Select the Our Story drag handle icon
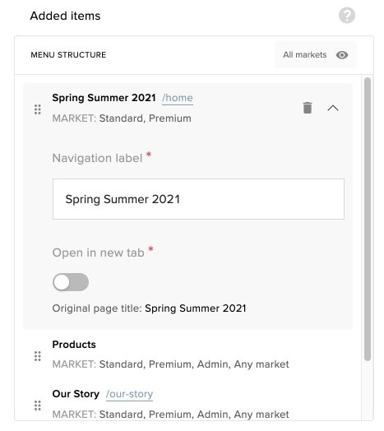 coord(38,406)
